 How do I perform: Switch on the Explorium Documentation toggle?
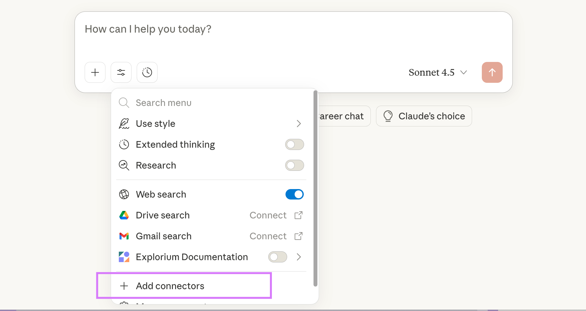tap(277, 257)
